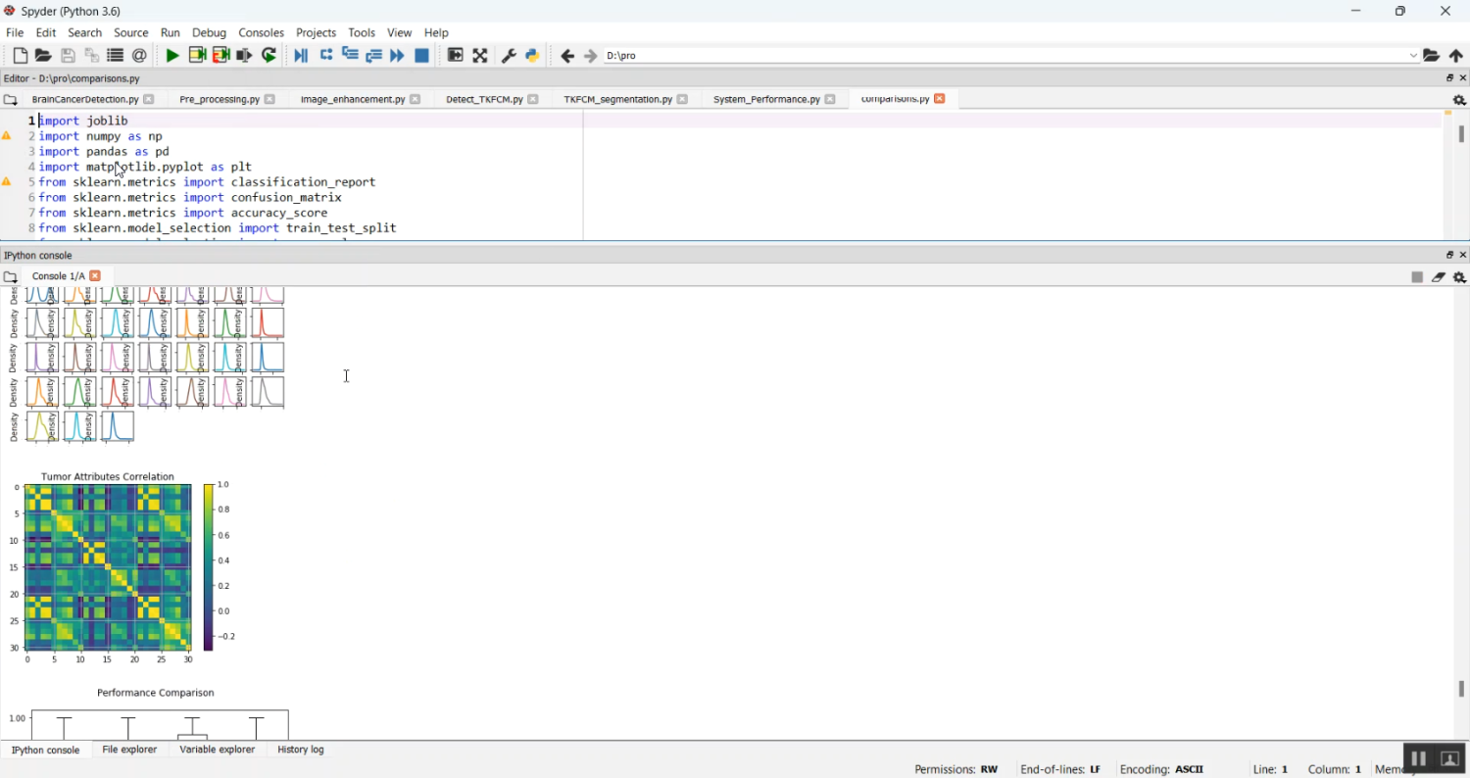1470x778 pixels.
Task: Run the file with green play button
Action: [172, 56]
